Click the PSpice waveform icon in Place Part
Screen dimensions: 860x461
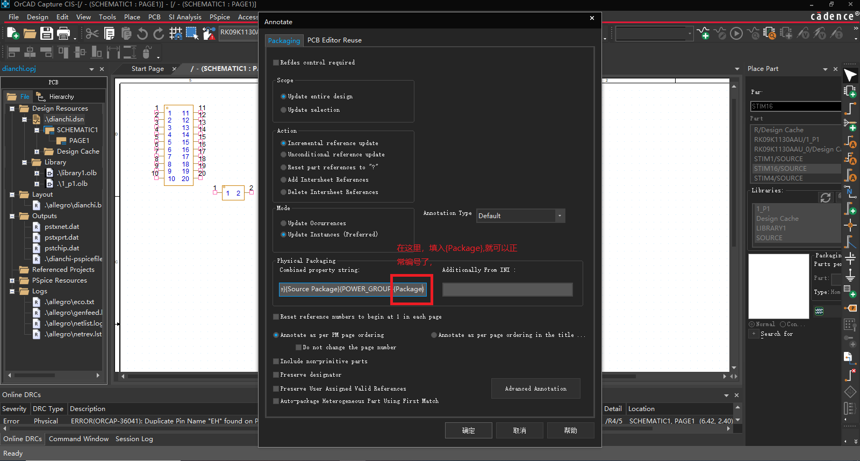click(819, 311)
